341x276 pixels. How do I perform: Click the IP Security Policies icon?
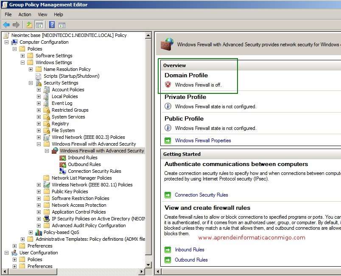[x=47, y=219]
